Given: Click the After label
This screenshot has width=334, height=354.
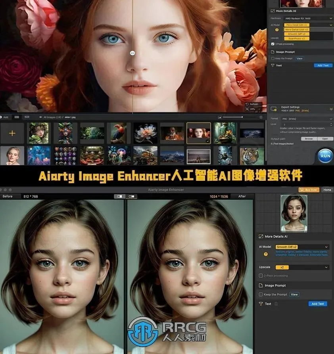Looking at the screenshot, I should click(x=242, y=196).
